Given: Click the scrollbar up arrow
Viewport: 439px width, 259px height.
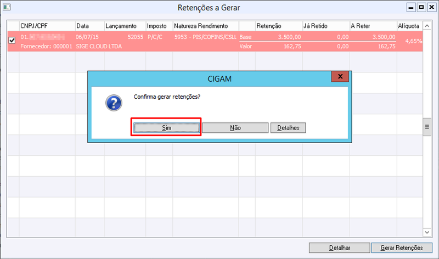Looking at the screenshot, I should pos(427,26).
